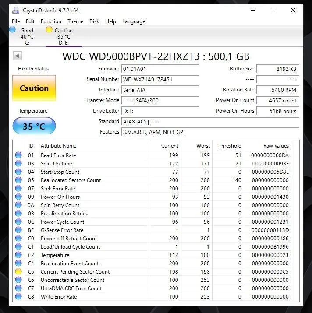Click the Firmware field 01.01A01
This screenshot has width=312, height=313.
tap(160, 69)
